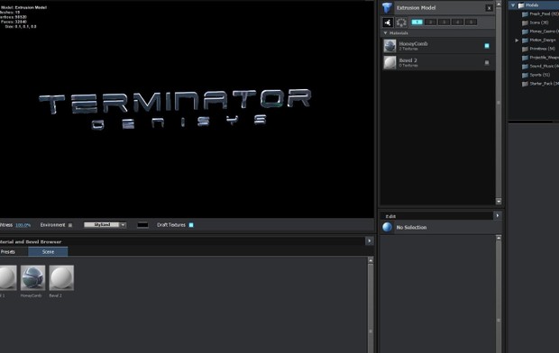The height and width of the screenshot is (353, 559).
Task: Toggle the Draft Textures checkbox
Action: [x=191, y=225]
